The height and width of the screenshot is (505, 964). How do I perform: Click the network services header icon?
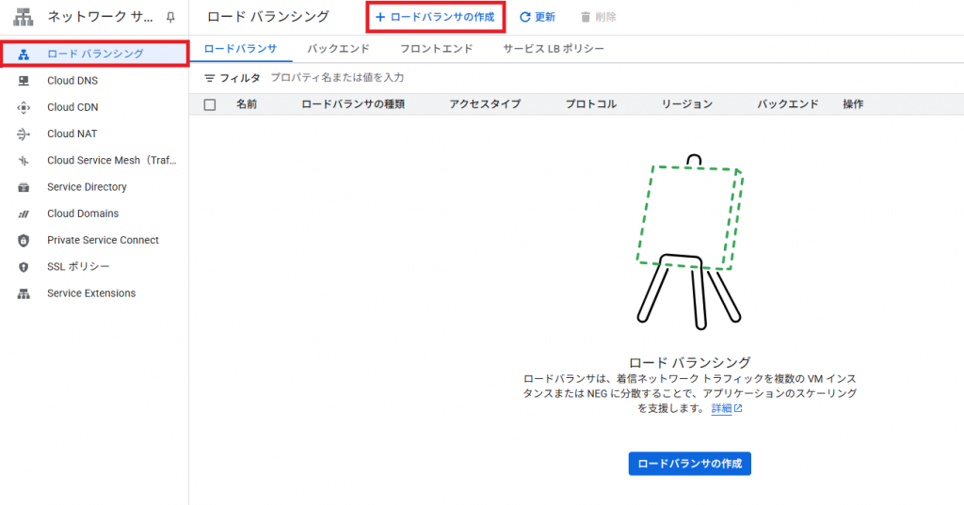pyautogui.click(x=24, y=17)
